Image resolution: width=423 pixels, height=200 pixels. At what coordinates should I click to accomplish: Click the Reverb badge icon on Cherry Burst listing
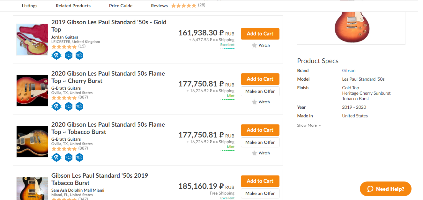click(56, 106)
